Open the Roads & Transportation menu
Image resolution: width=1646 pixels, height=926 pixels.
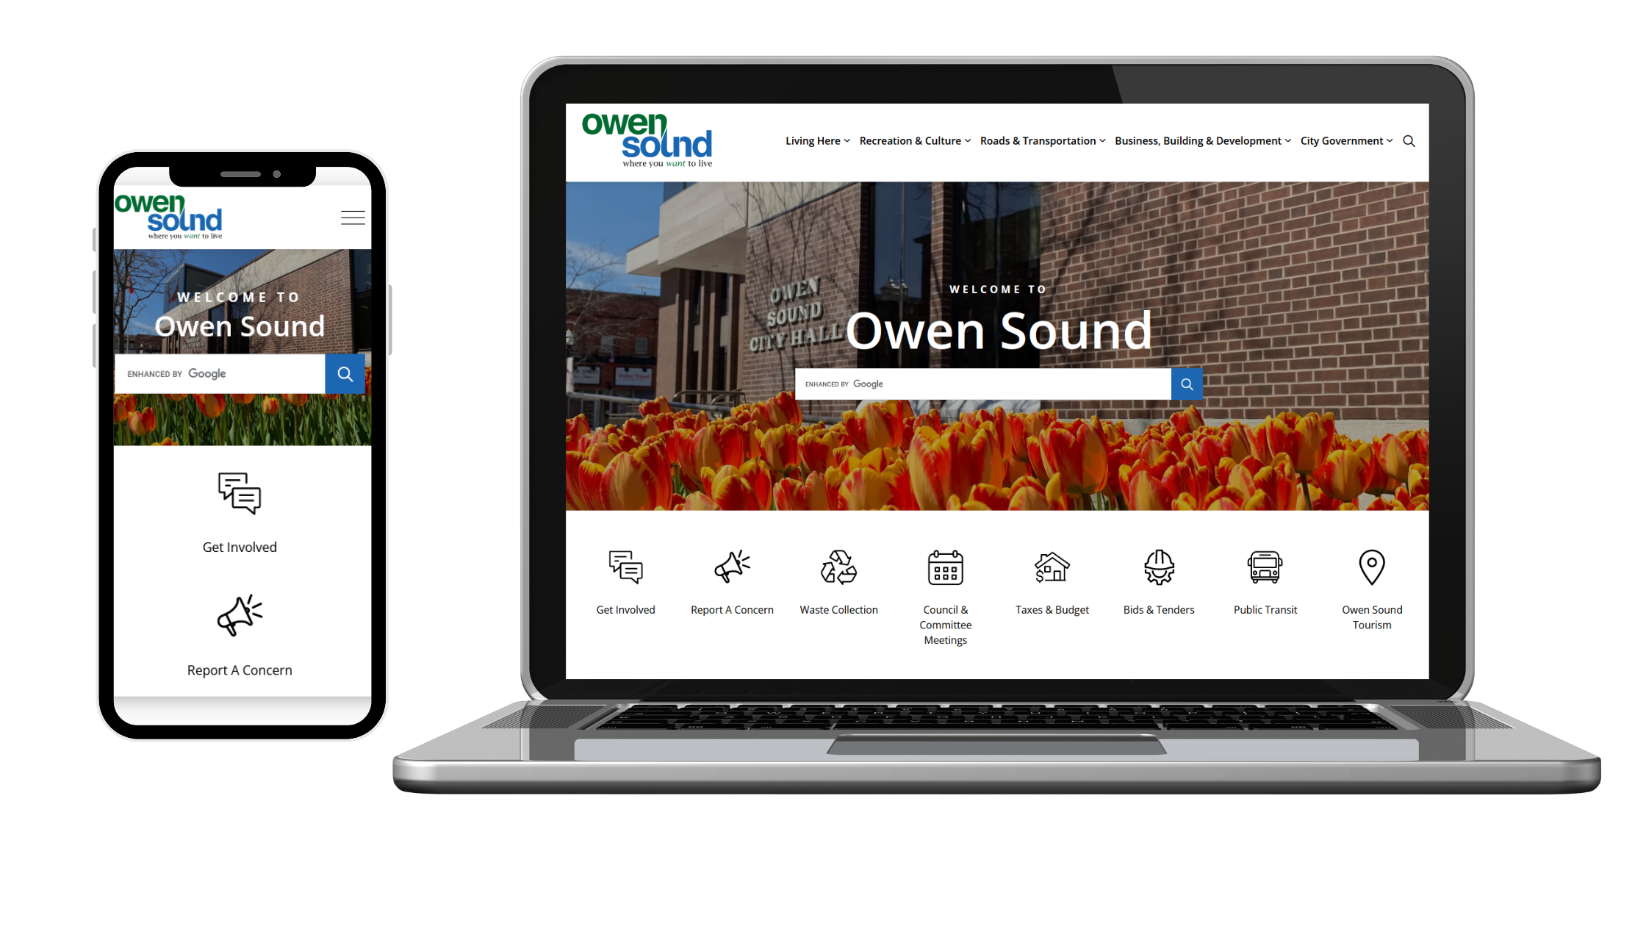[x=1041, y=140]
